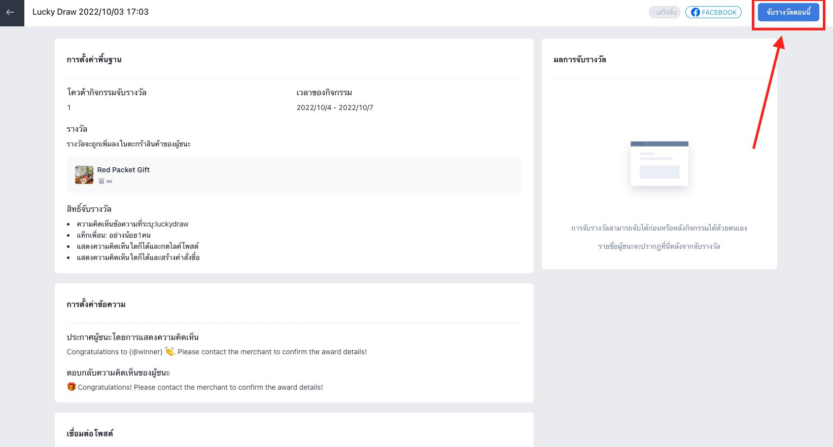Image resolution: width=833 pixels, height=447 pixels.
Task: Click the activity date range 2022/10/4 - 2022/10/7
Action: pyautogui.click(x=335, y=107)
